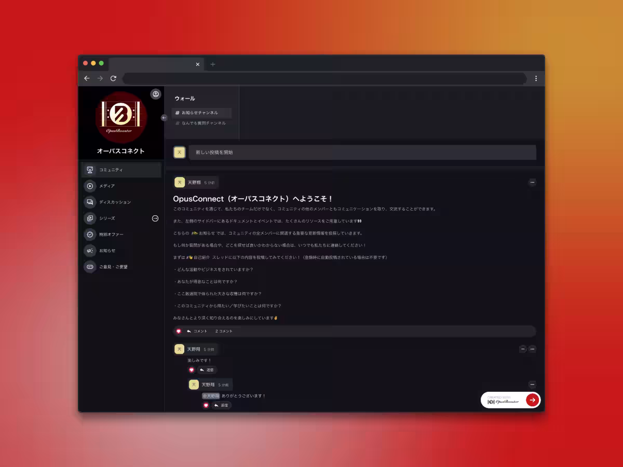Click コメント button with reply arrow on welcome post

tap(197, 331)
